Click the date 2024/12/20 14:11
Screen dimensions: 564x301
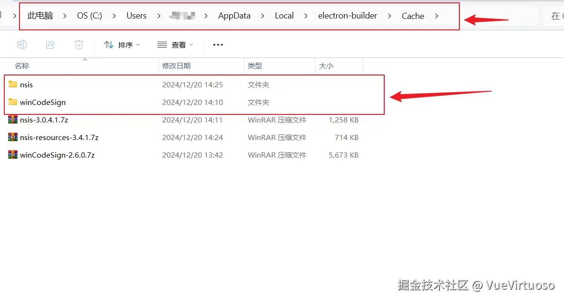(193, 120)
